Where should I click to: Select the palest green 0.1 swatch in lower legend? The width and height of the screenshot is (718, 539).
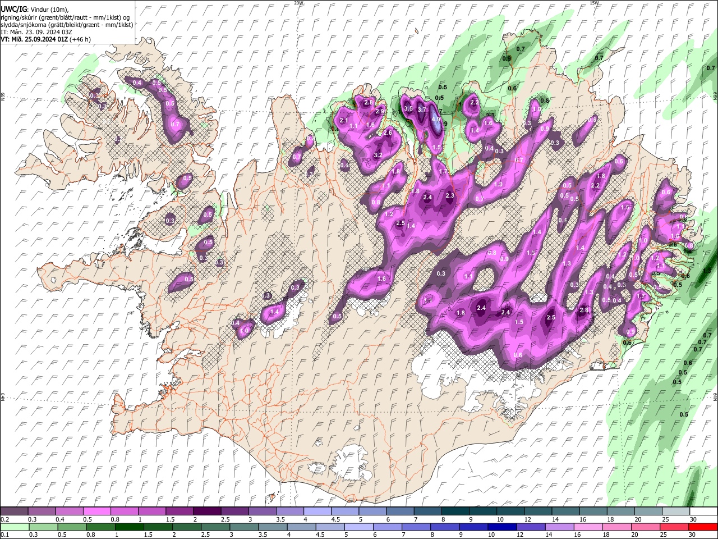15,527
